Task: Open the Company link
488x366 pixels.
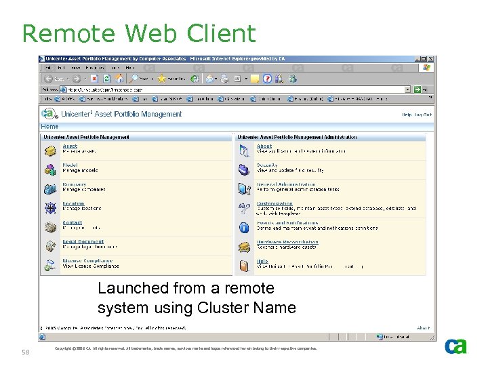Action: click(x=75, y=184)
